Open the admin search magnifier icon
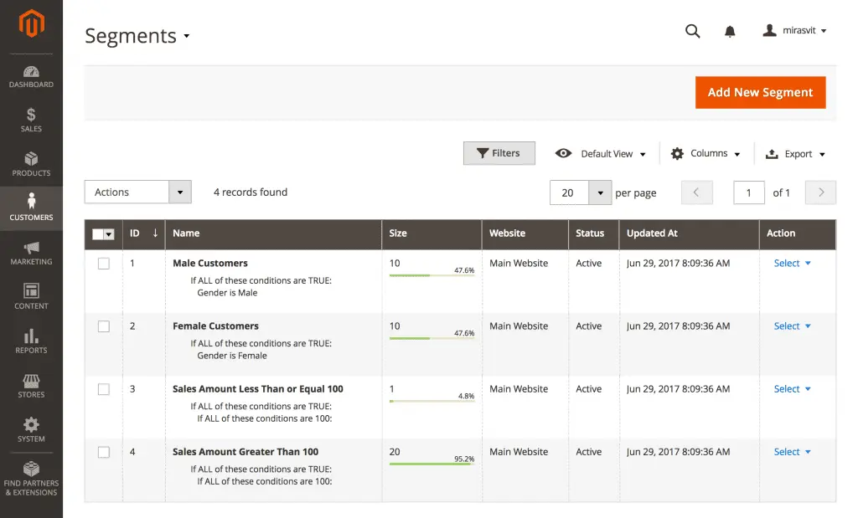 [x=692, y=30]
